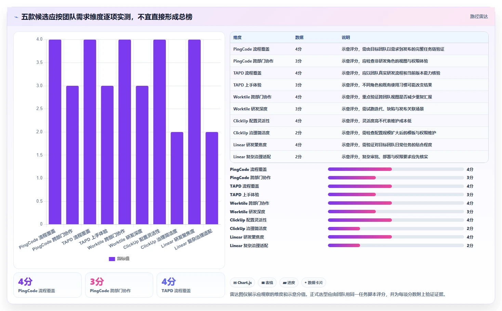
Task: Select the 数据卡片 tag
Action: click(314, 283)
